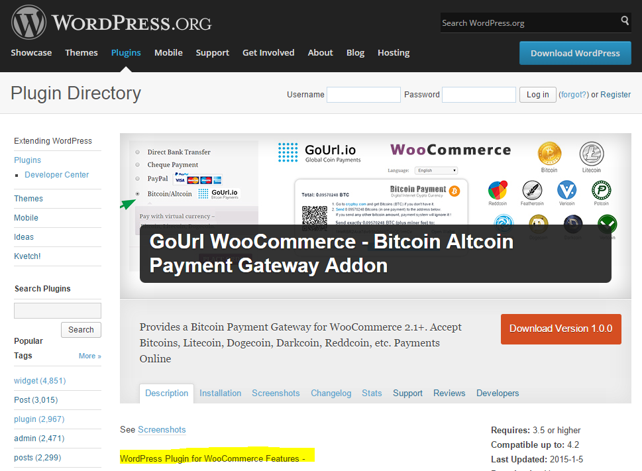Click the Potcoin icon in banner

coord(601,190)
